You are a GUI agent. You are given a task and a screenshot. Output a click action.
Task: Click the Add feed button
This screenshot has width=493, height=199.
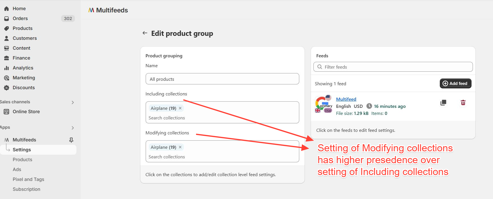click(455, 84)
